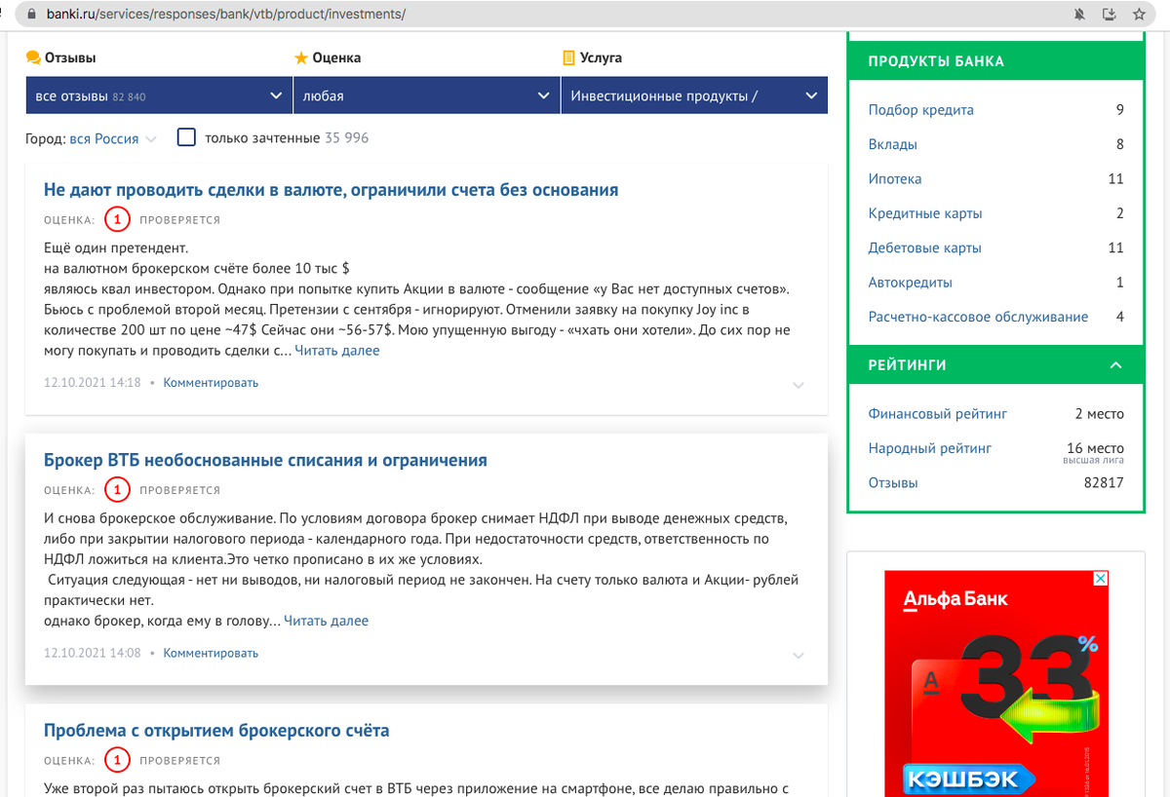Open review Брокер ВТБ необоснованные списания
The height and width of the screenshot is (797, 1170).
[265, 460]
